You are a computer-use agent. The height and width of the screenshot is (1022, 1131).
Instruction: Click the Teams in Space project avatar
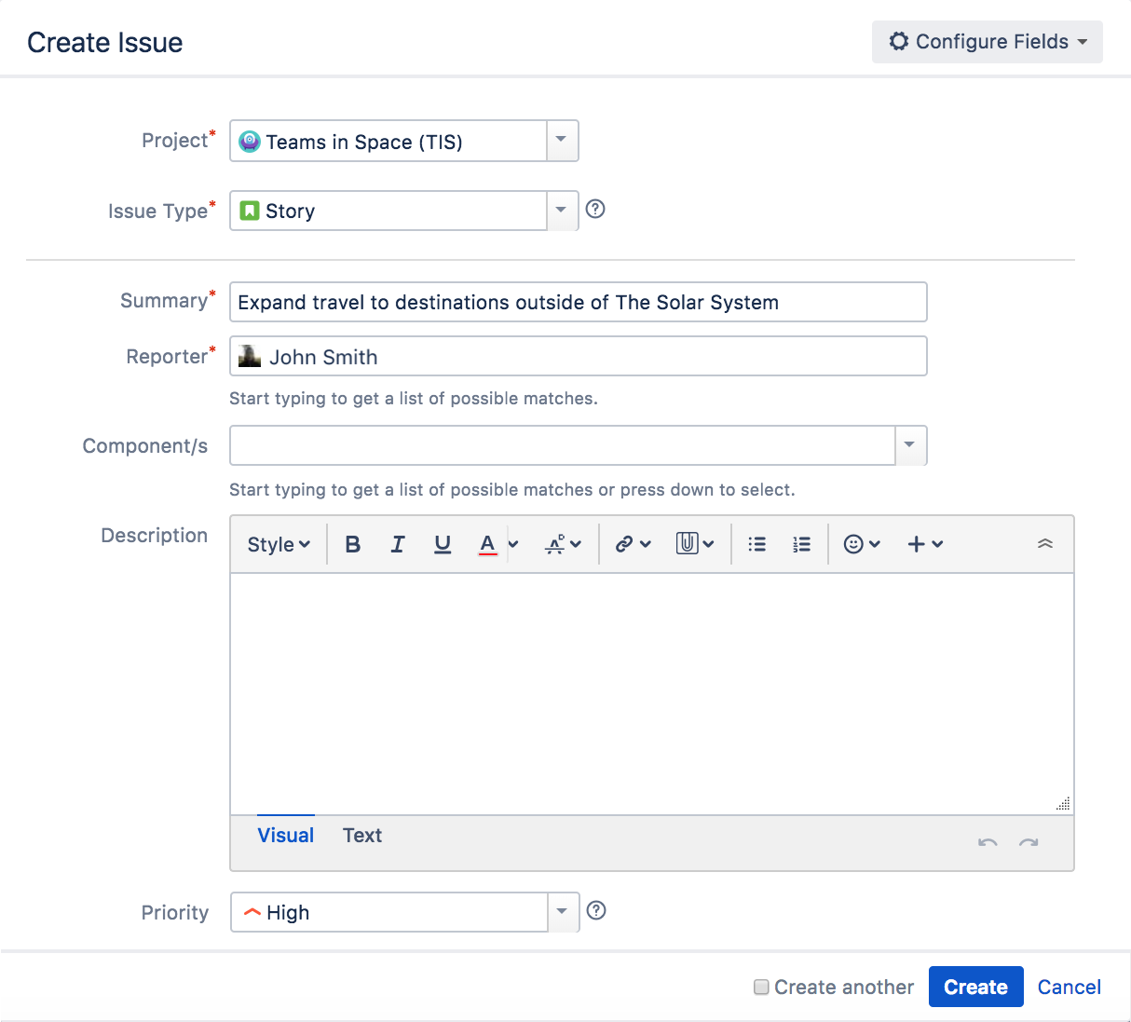[x=249, y=142]
